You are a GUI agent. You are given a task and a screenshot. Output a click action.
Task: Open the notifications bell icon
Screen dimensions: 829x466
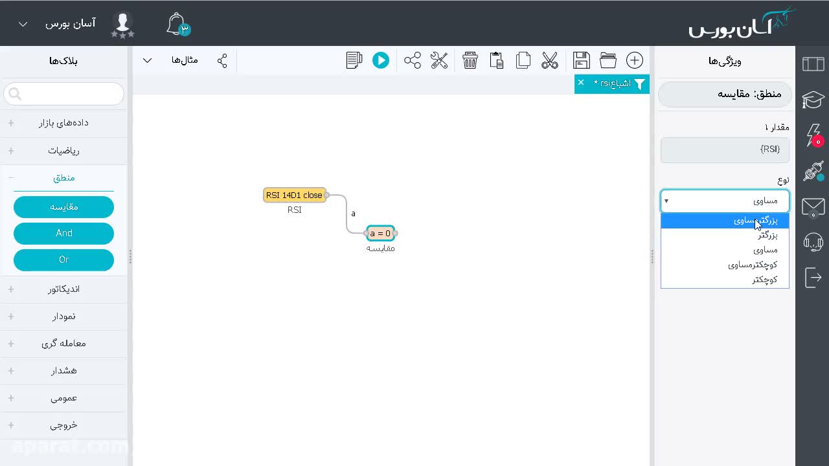pos(177,24)
